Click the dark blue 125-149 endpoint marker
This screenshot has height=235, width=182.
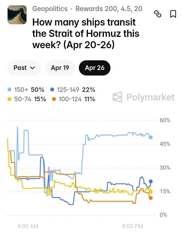point(151,181)
